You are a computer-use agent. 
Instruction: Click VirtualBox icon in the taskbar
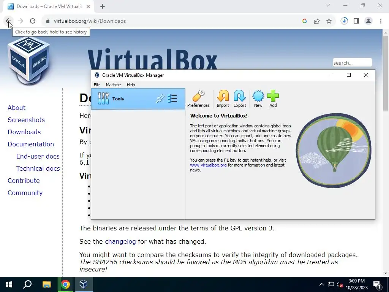(x=84, y=284)
